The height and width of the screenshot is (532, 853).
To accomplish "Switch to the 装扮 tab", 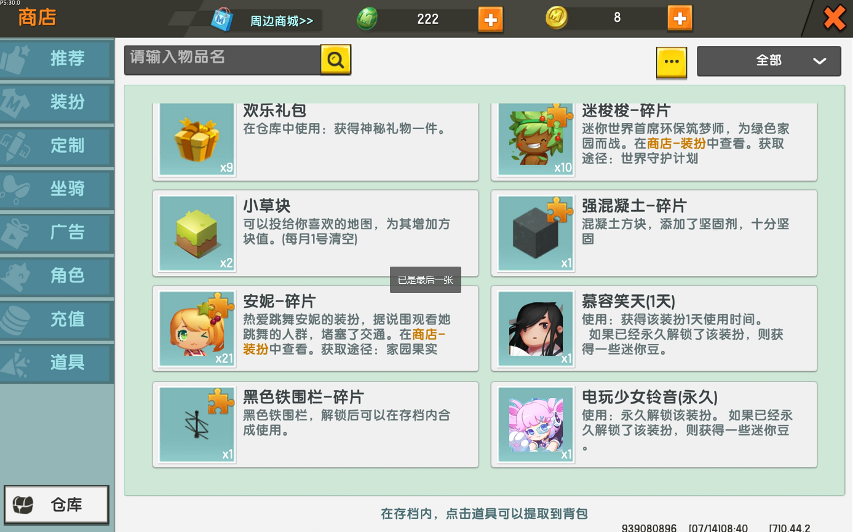I will point(57,102).
